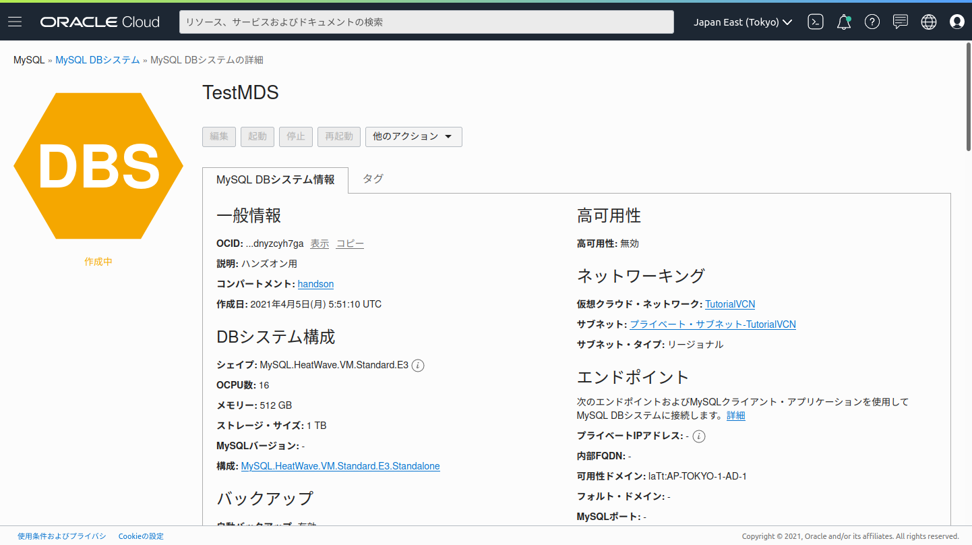Open the notifications bell

point(844,22)
